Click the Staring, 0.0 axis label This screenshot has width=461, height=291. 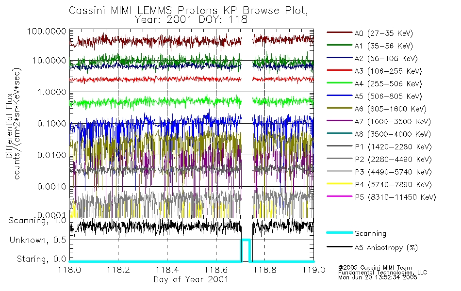[41, 259]
